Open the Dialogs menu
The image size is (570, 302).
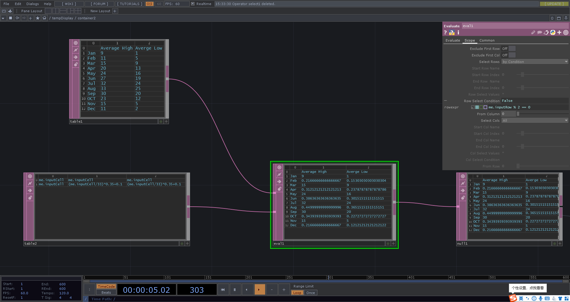pos(32,4)
